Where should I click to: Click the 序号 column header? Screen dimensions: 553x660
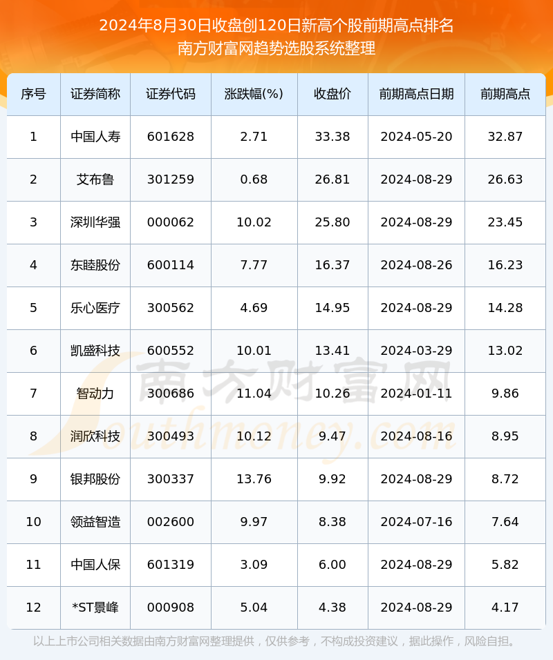pyautogui.click(x=33, y=94)
